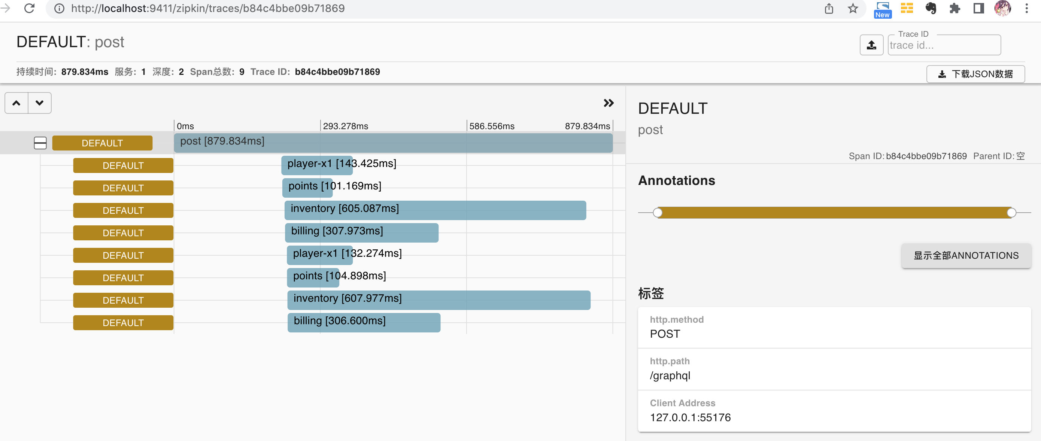Click the upload JSON trace icon

pyautogui.click(x=871, y=45)
